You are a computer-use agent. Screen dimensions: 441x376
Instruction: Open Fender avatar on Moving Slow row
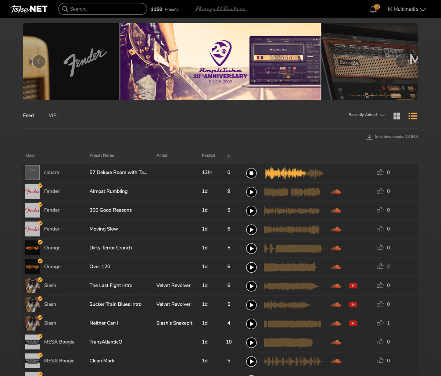32,229
